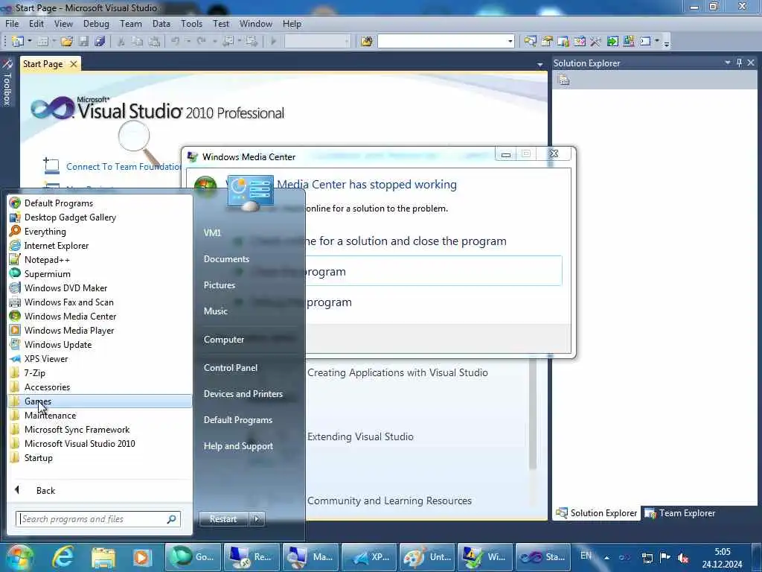Click the Open File toolbar icon
Image resolution: width=762 pixels, height=572 pixels.
point(66,42)
